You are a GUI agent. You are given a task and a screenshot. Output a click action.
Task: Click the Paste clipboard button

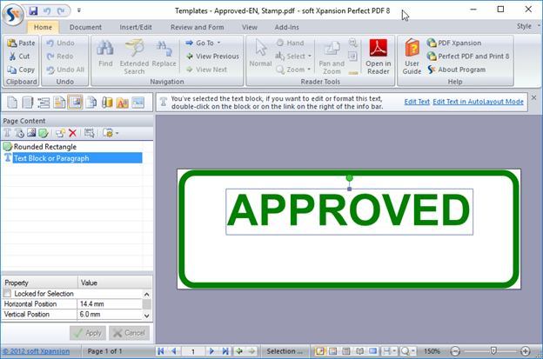coord(21,43)
